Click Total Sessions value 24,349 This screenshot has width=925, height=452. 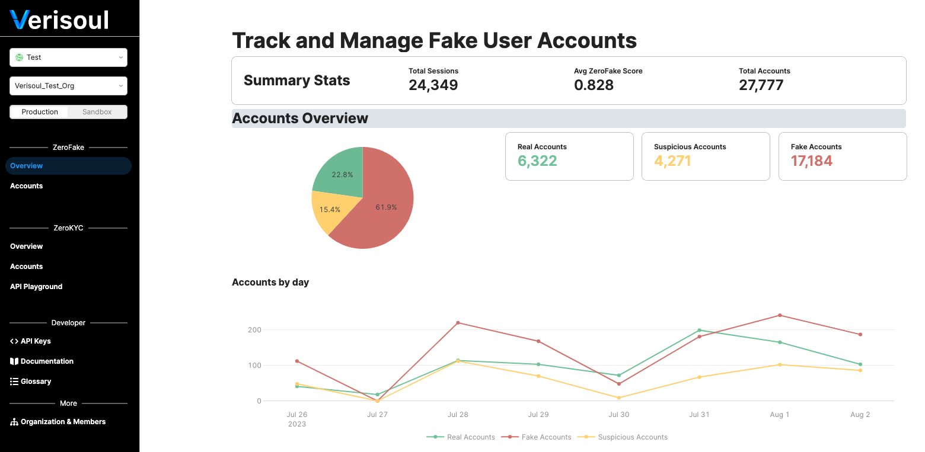pos(433,85)
